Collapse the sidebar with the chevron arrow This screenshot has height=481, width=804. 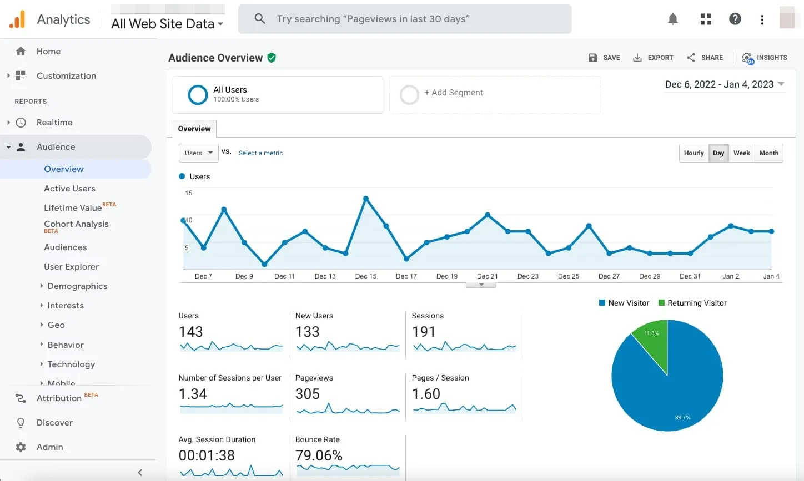(x=139, y=472)
